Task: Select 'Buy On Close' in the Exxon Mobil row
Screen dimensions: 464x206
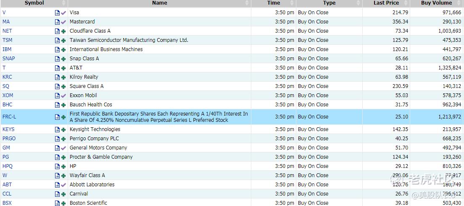Action: 313,95
